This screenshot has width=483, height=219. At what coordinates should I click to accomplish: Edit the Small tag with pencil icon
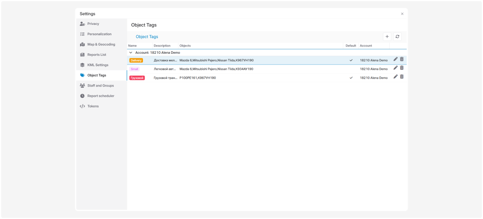[396, 68]
